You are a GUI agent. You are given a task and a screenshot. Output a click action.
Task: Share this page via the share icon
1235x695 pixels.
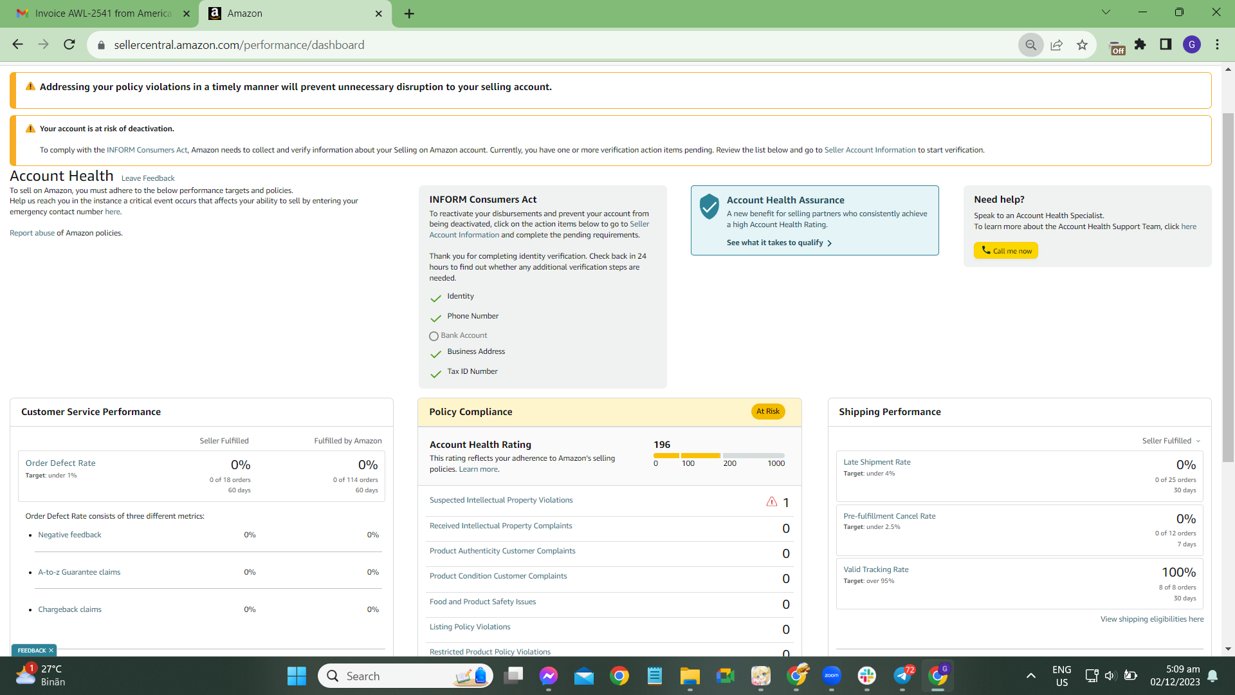point(1056,45)
